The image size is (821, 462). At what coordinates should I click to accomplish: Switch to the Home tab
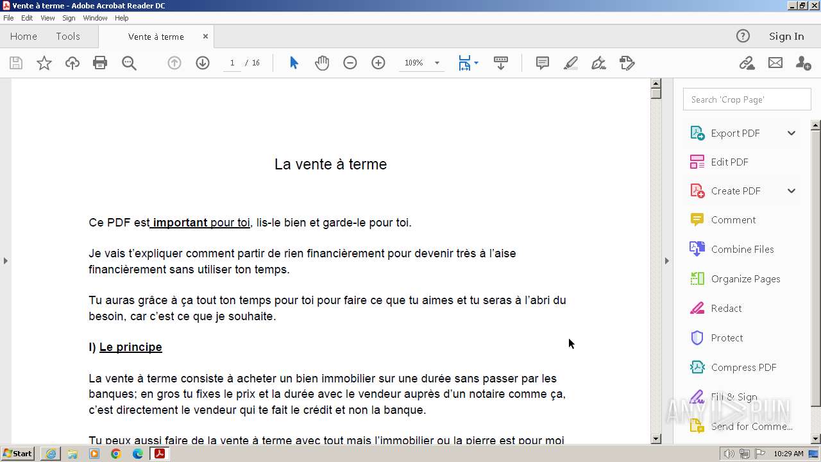tap(24, 36)
